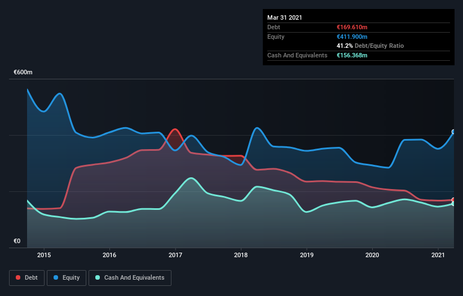Select the Cash endpoint marker at Mar 2021
Screen dimensions: 463x296
tap(453, 204)
